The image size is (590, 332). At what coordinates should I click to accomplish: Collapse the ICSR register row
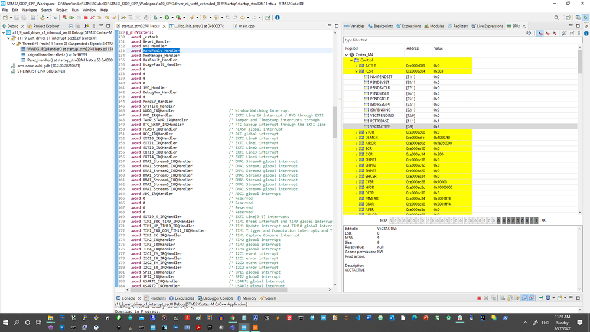[356, 71]
